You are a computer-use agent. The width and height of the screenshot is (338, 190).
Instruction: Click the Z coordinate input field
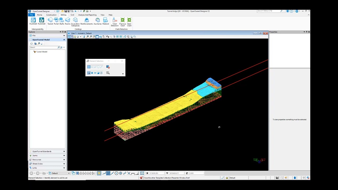tap(196, 173)
